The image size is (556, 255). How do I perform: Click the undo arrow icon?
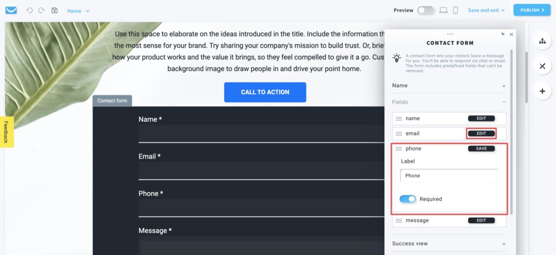pyautogui.click(x=29, y=11)
